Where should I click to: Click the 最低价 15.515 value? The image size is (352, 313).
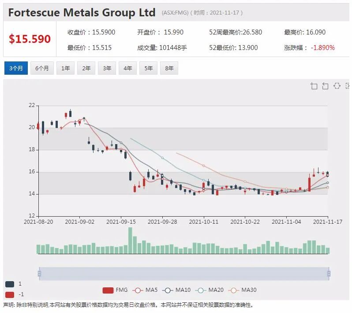pyautogui.click(x=102, y=48)
